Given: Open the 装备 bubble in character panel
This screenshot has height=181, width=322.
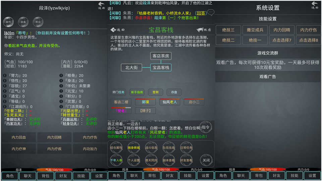Looking at the screenshot, I should 23,22.
